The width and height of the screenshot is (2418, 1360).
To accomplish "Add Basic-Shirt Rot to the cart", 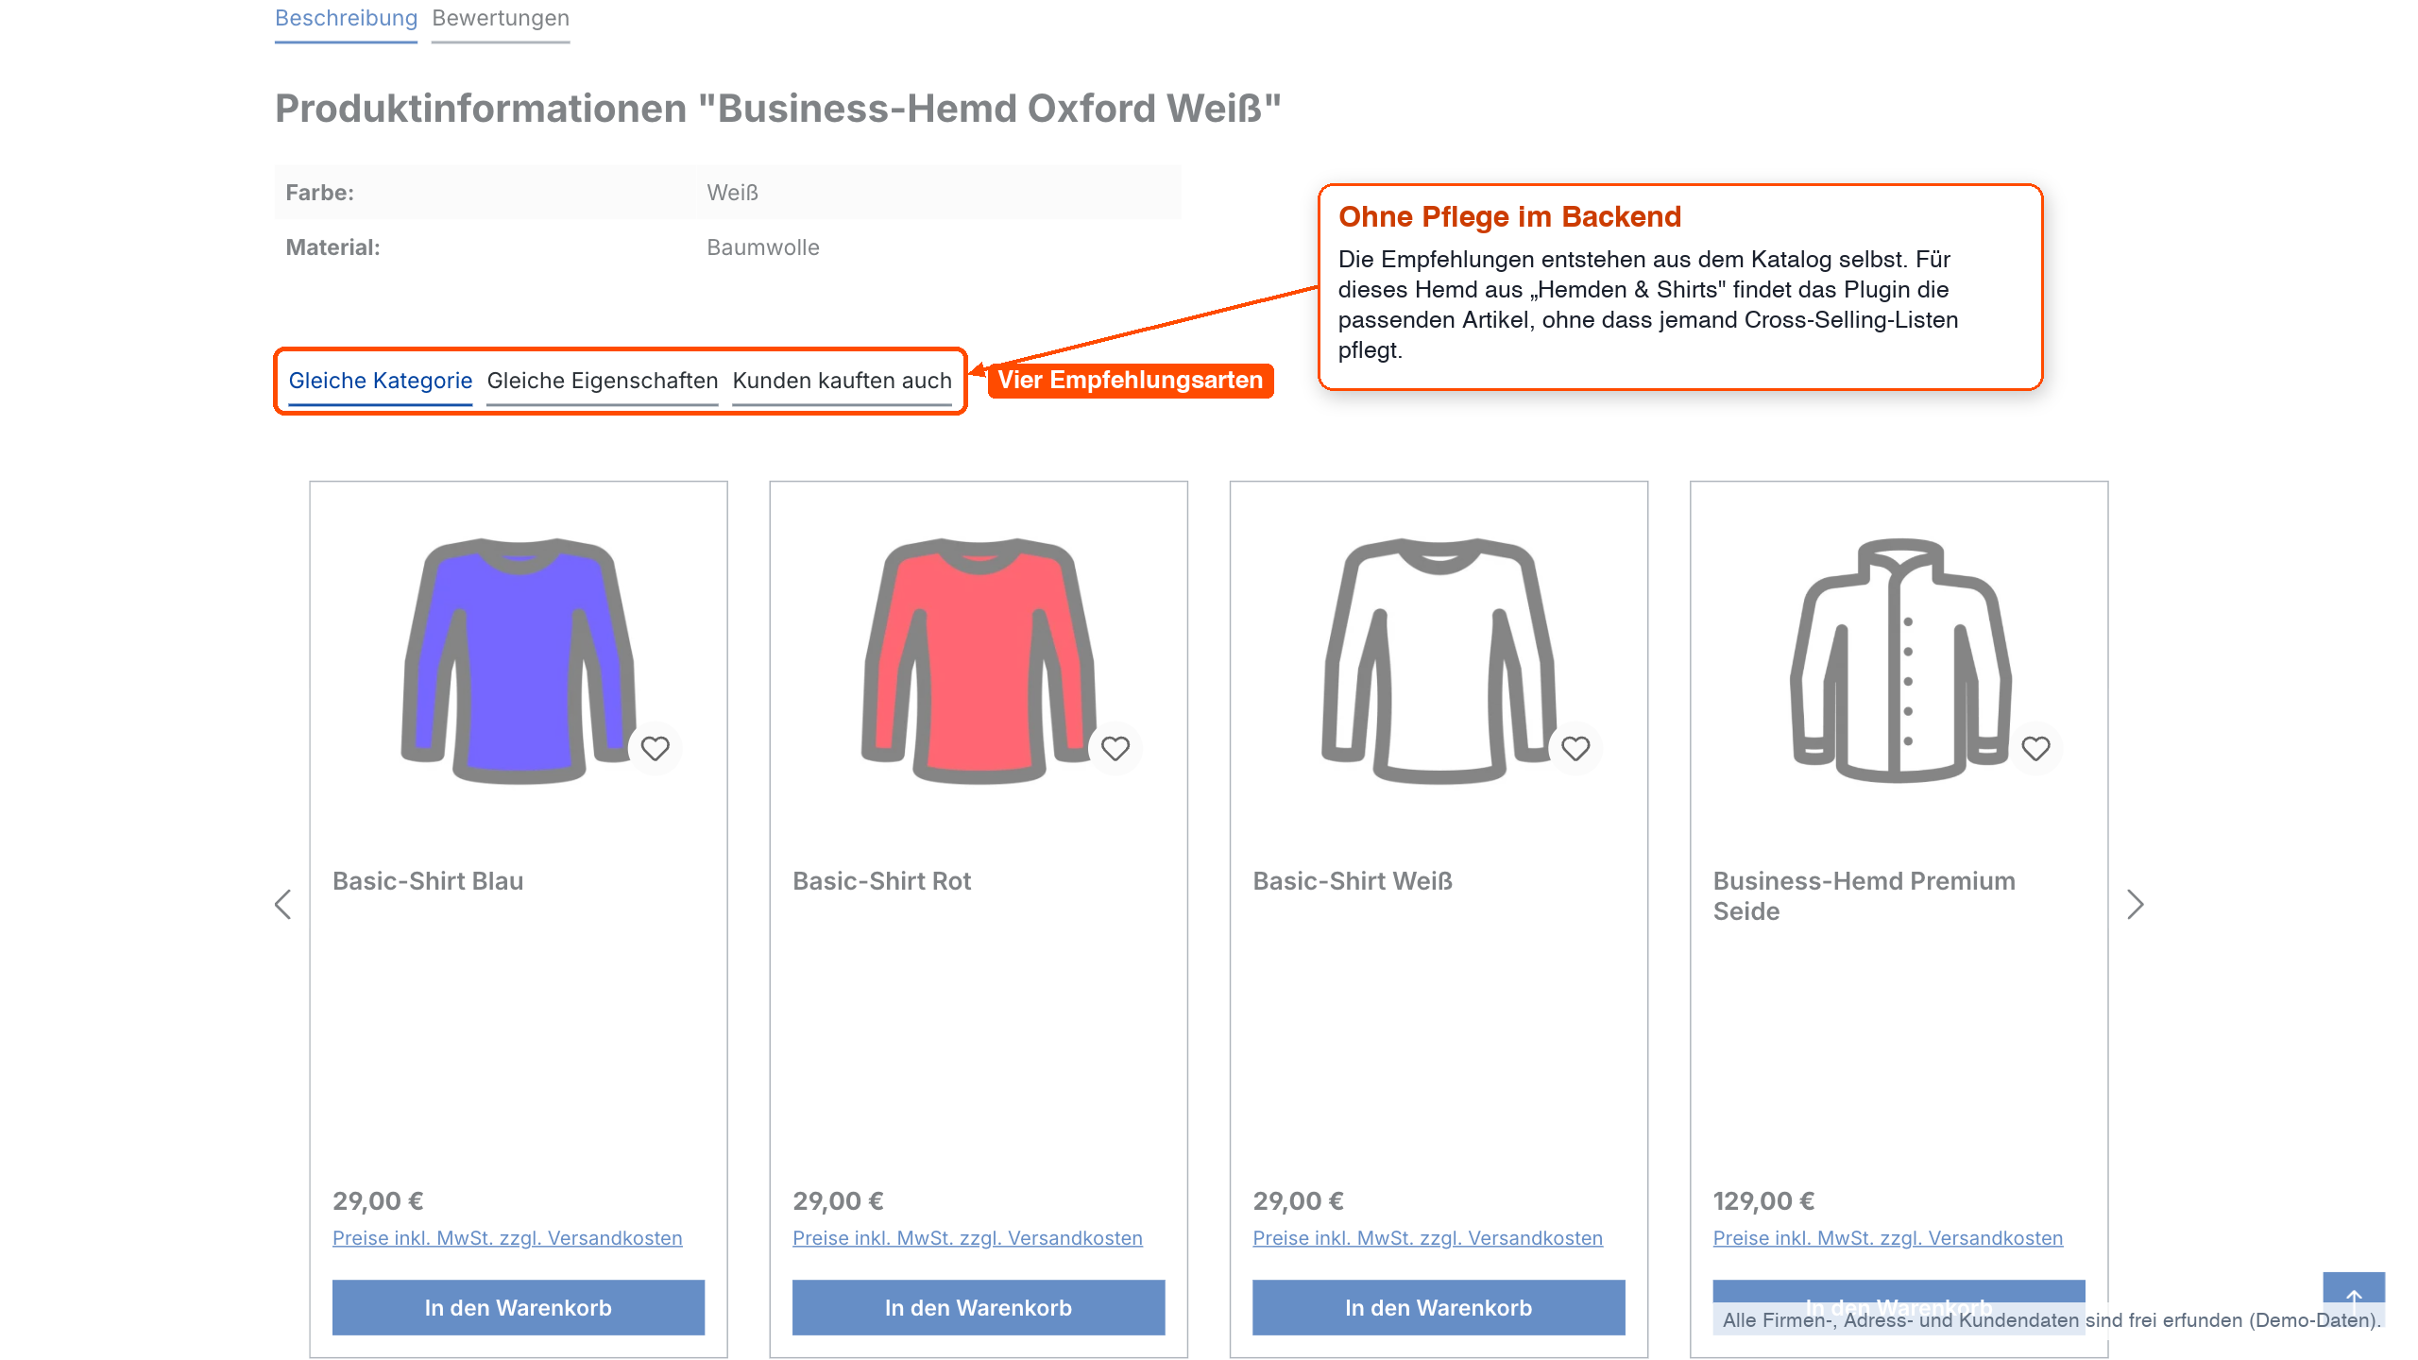I will point(978,1307).
